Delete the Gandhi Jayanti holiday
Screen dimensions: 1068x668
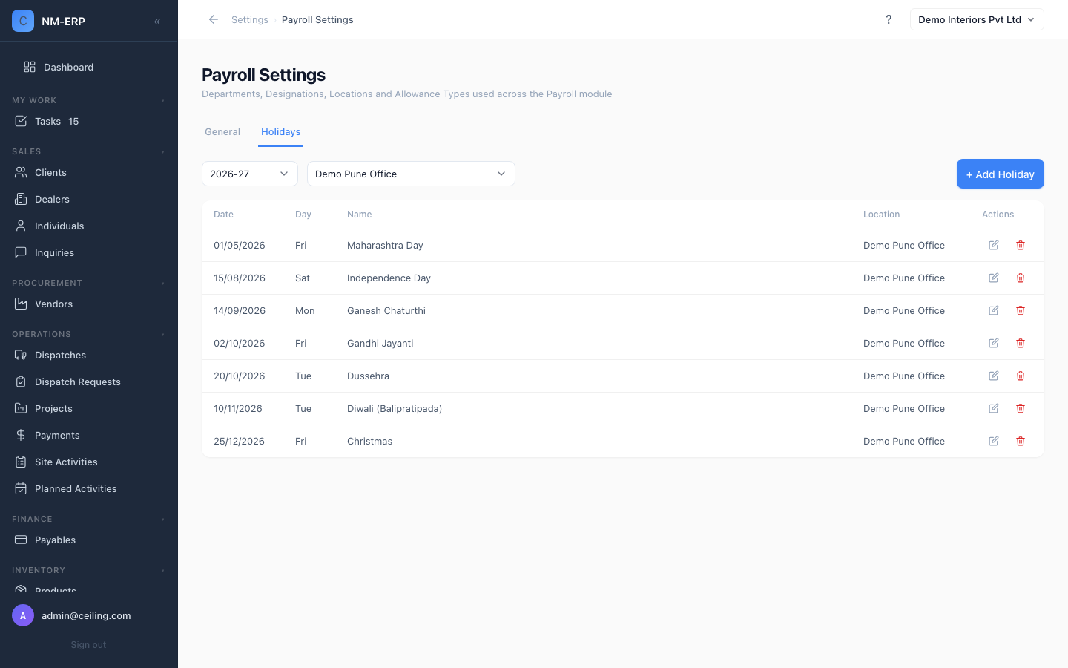1021,343
